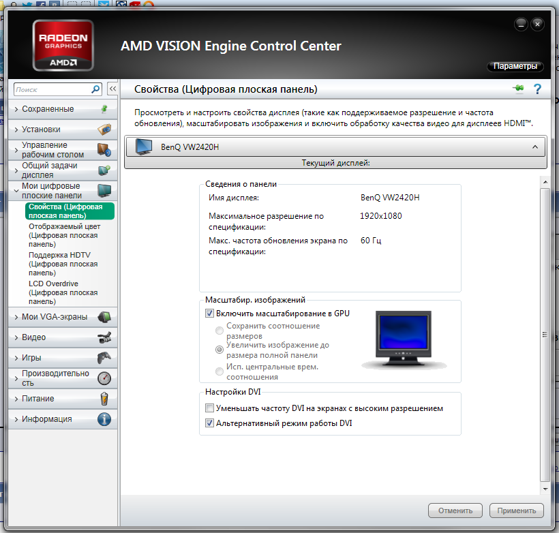Close the AMD VISION Engine Control Center
This screenshot has width=559, height=533.
click(537, 25)
